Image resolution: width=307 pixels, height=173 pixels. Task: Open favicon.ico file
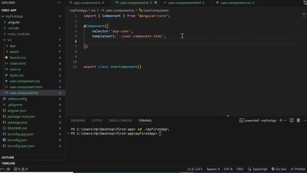[18, 58]
